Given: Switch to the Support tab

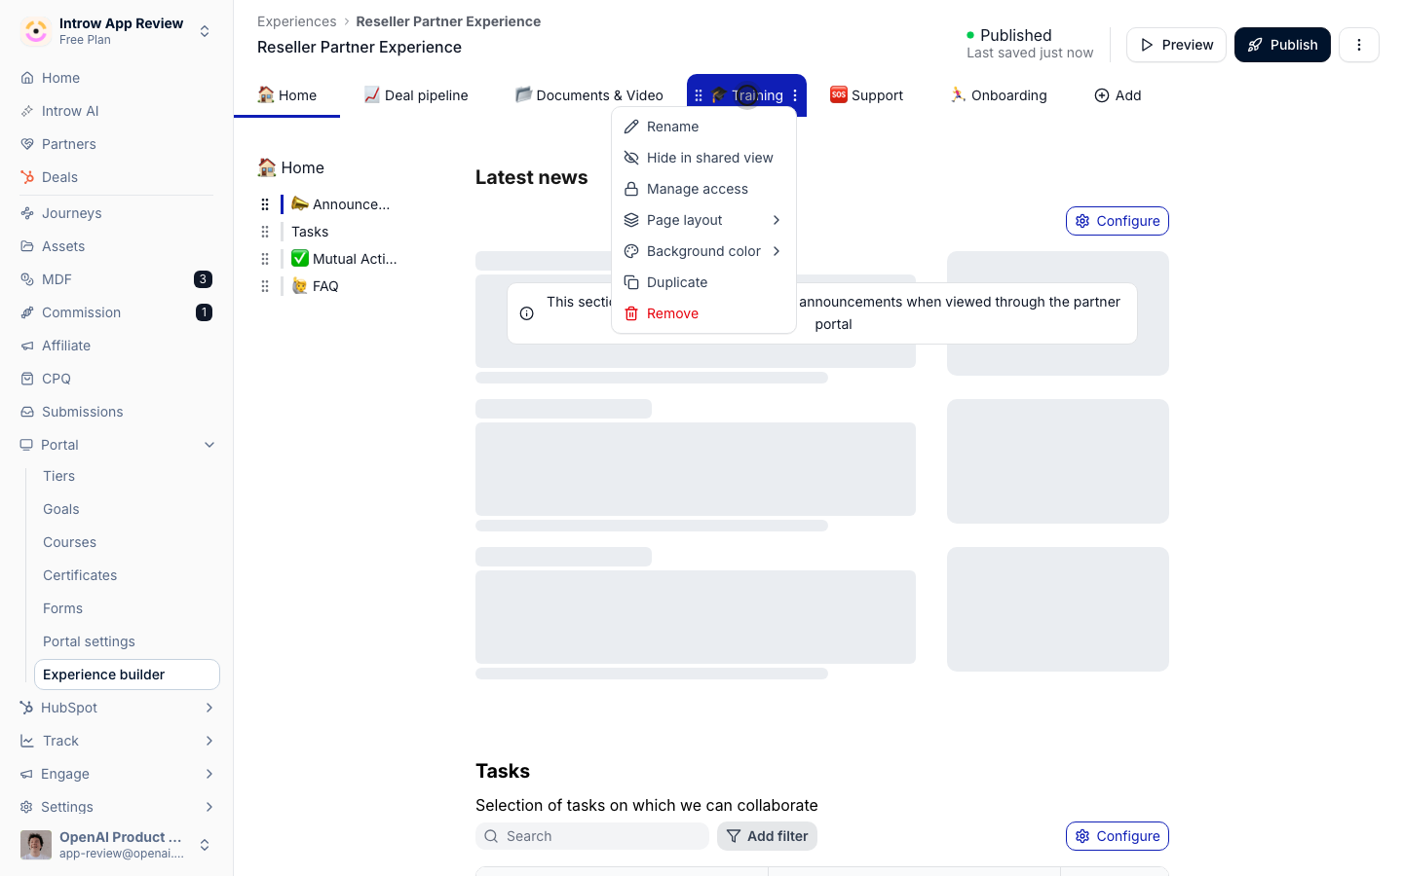Looking at the screenshot, I should pyautogui.click(x=866, y=95).
